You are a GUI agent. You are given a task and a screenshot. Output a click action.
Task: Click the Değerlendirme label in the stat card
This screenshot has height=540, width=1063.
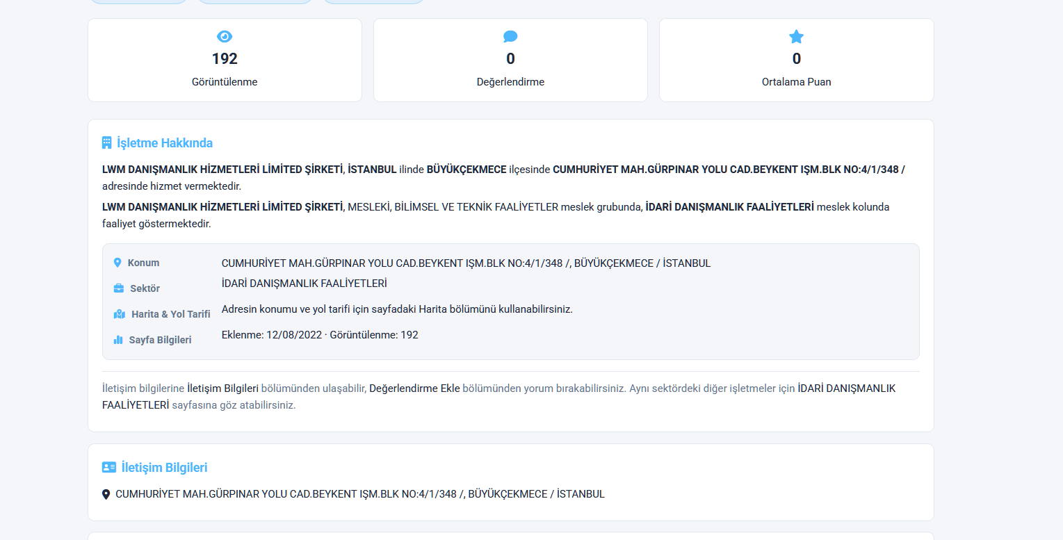[x=510, y=82]
